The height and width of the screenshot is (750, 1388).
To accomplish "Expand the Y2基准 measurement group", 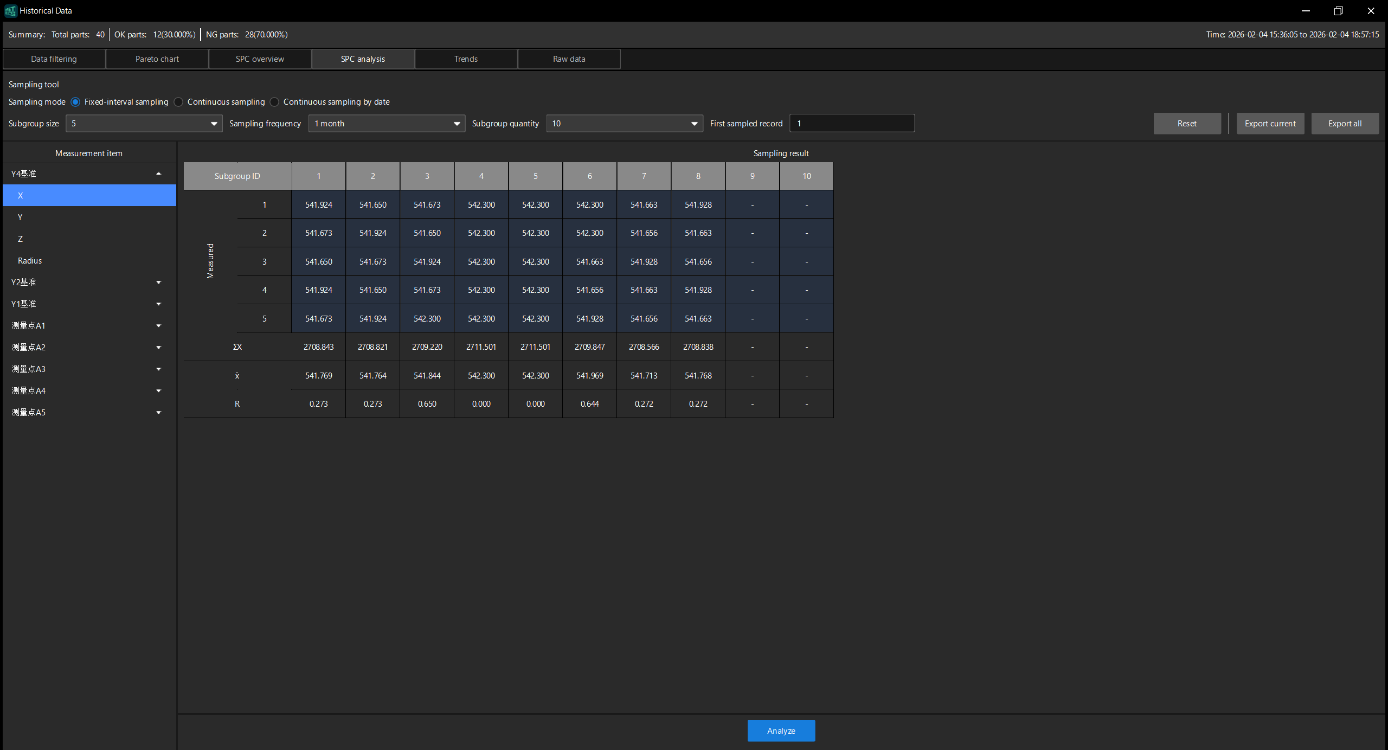I will pos(158,282).
